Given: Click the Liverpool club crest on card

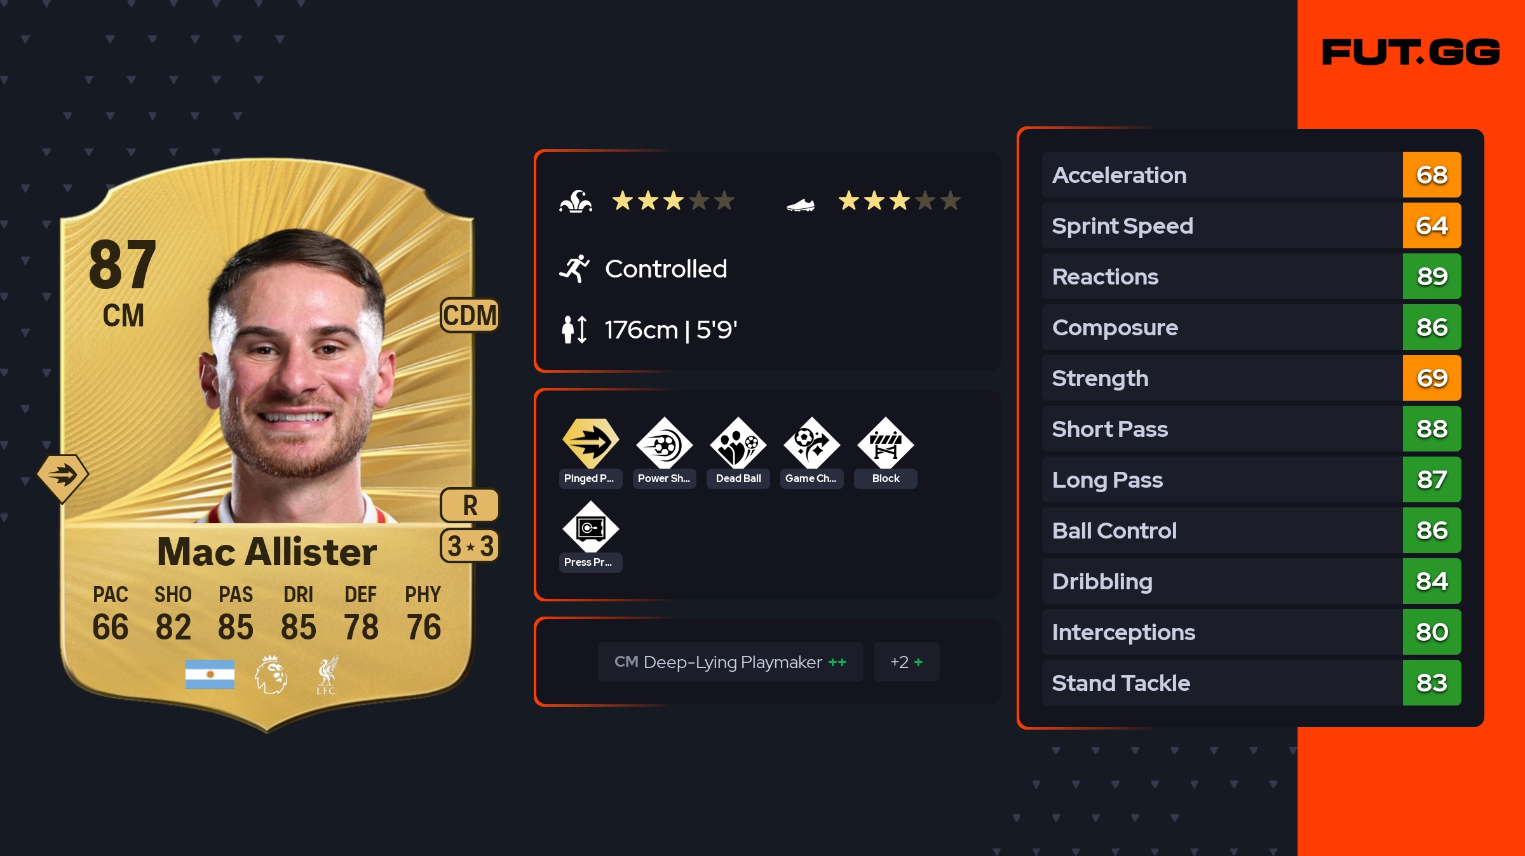Looking at the screenshot, I should click(327, 675).
